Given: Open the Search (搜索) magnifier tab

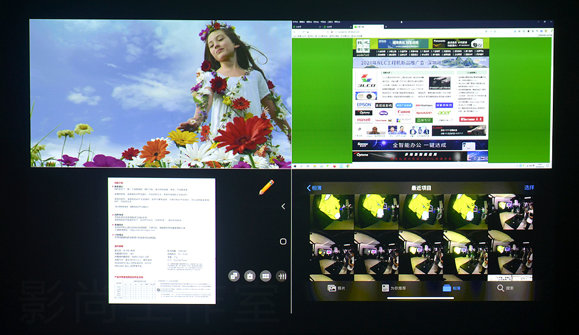Looking at the screenshot, I should [x=505, y=288].
